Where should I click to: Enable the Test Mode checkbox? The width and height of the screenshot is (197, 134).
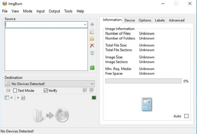pos(15,91)
